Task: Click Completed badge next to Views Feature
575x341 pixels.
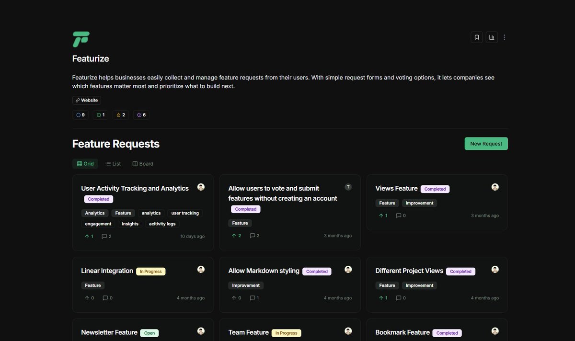Action: 435,189
